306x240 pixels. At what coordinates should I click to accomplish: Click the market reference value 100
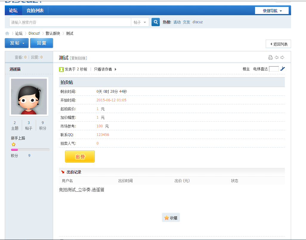click(100, 126)
